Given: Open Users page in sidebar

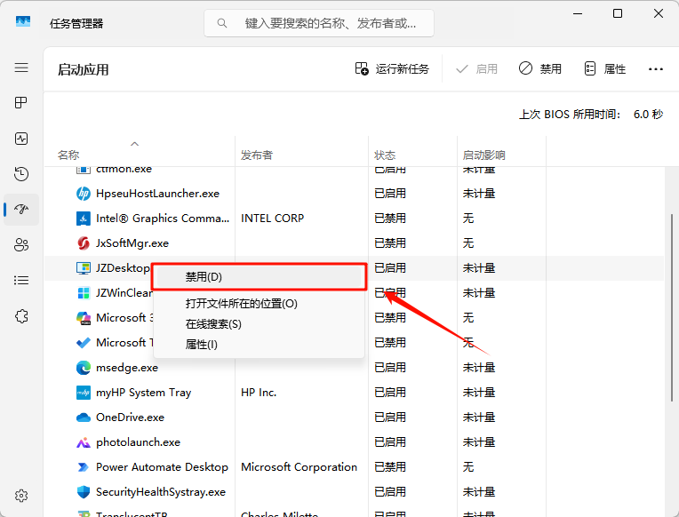Looking at the screenshot, I should 21,245.
